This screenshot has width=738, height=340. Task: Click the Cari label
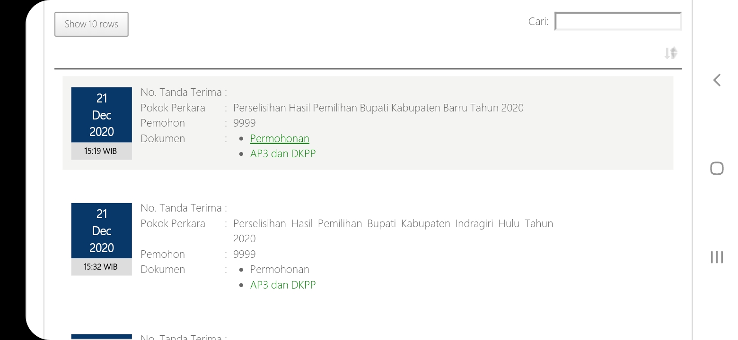538,22
